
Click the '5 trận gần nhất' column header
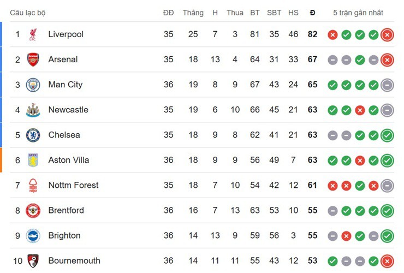click(358, 13)
